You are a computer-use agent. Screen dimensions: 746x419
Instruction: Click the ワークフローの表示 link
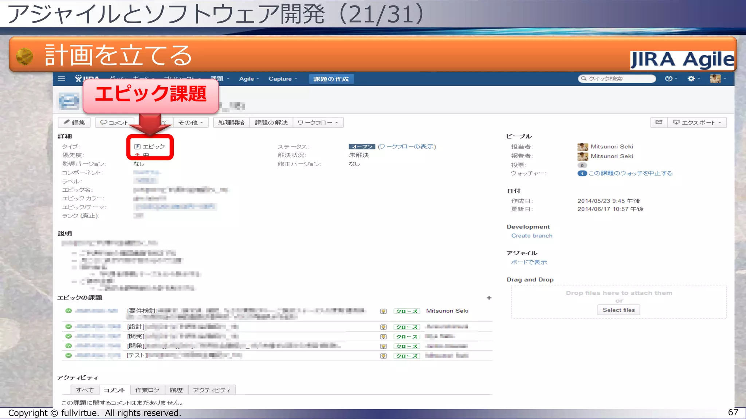tap(407, 147)
